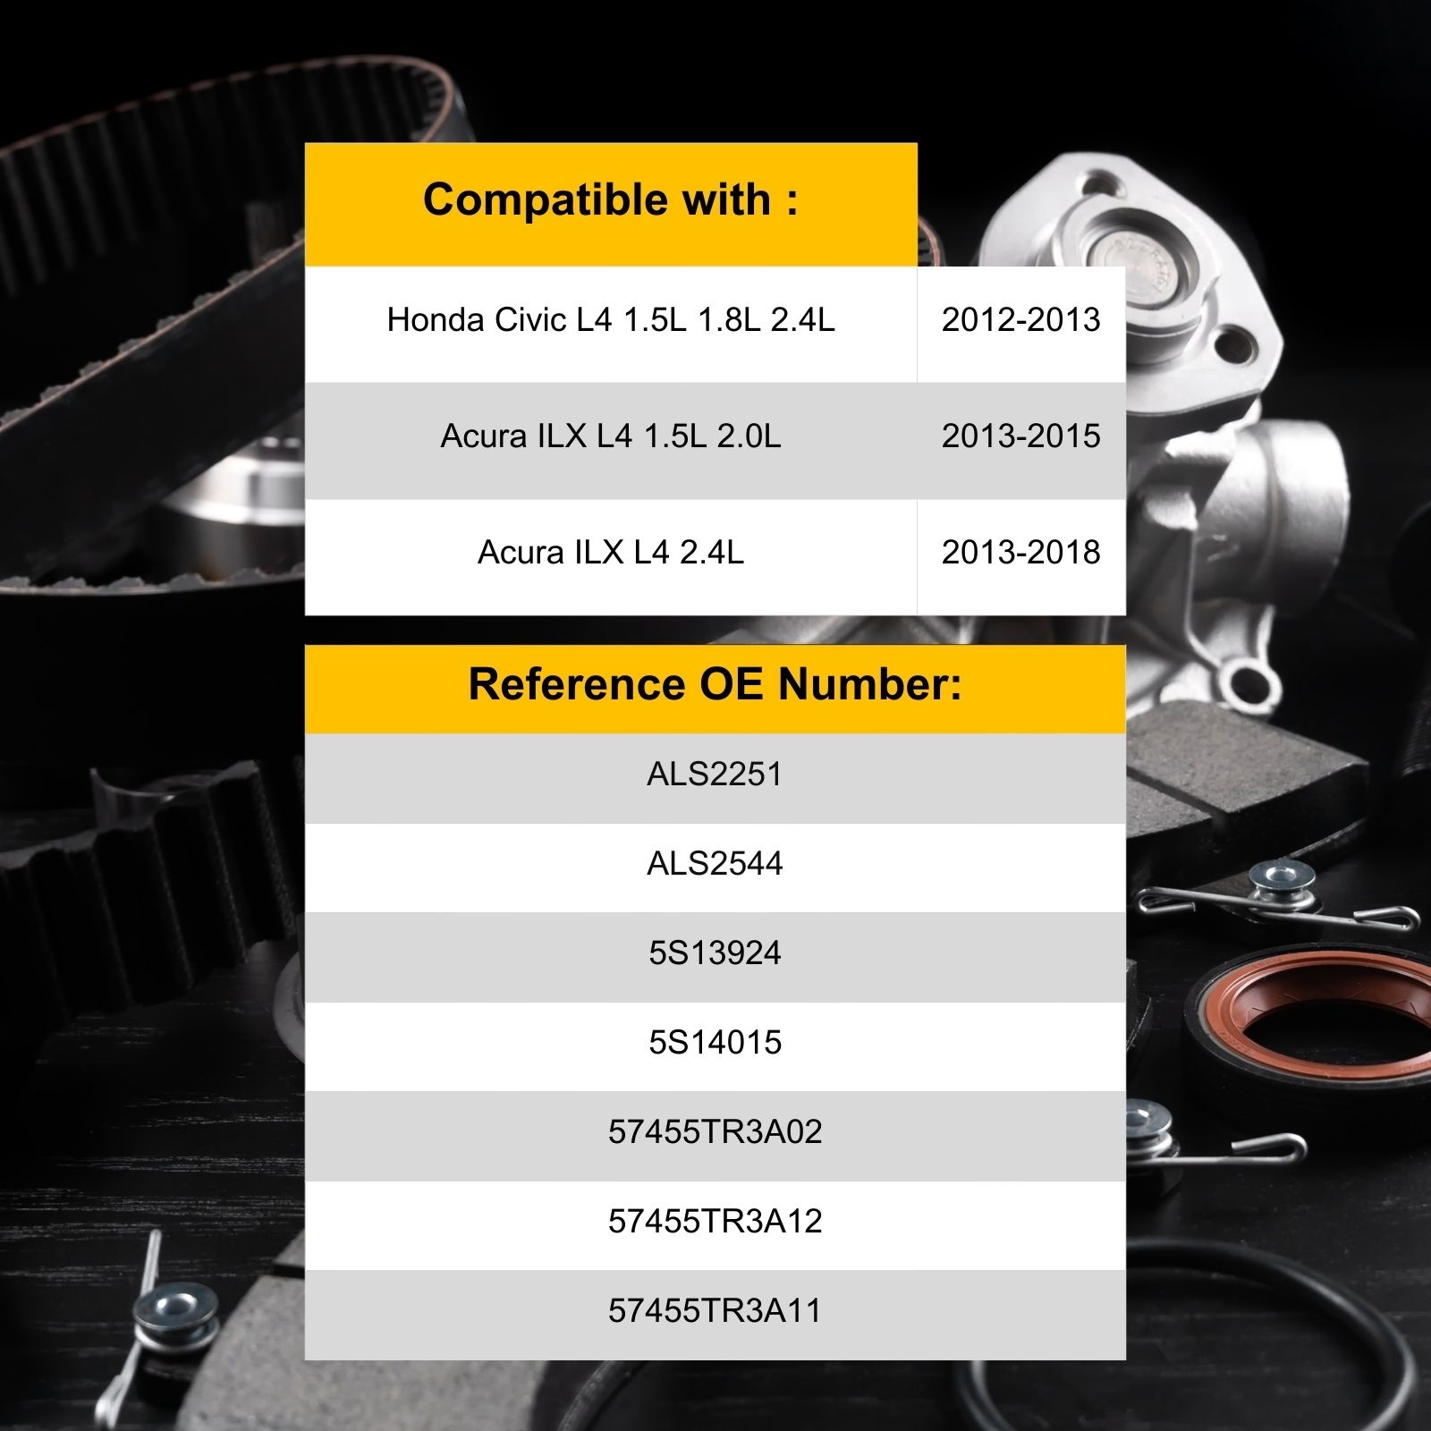Click the 2013-2018 year range cell
Screen dimensions: 1431x1431
pyautogui.click(x=1020, y=554)
